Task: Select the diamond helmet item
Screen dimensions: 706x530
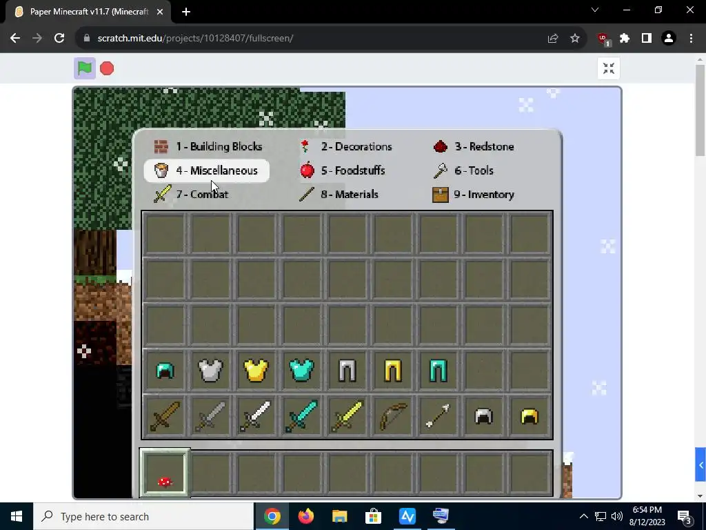Action: pyautogui.click(x=165, y=371)
